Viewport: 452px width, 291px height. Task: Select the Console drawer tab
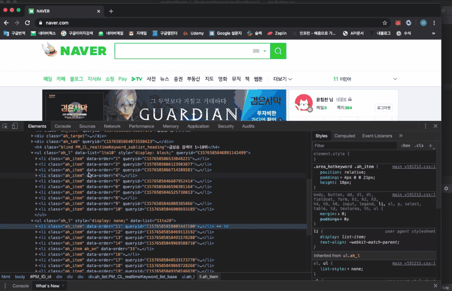[20, 286]
